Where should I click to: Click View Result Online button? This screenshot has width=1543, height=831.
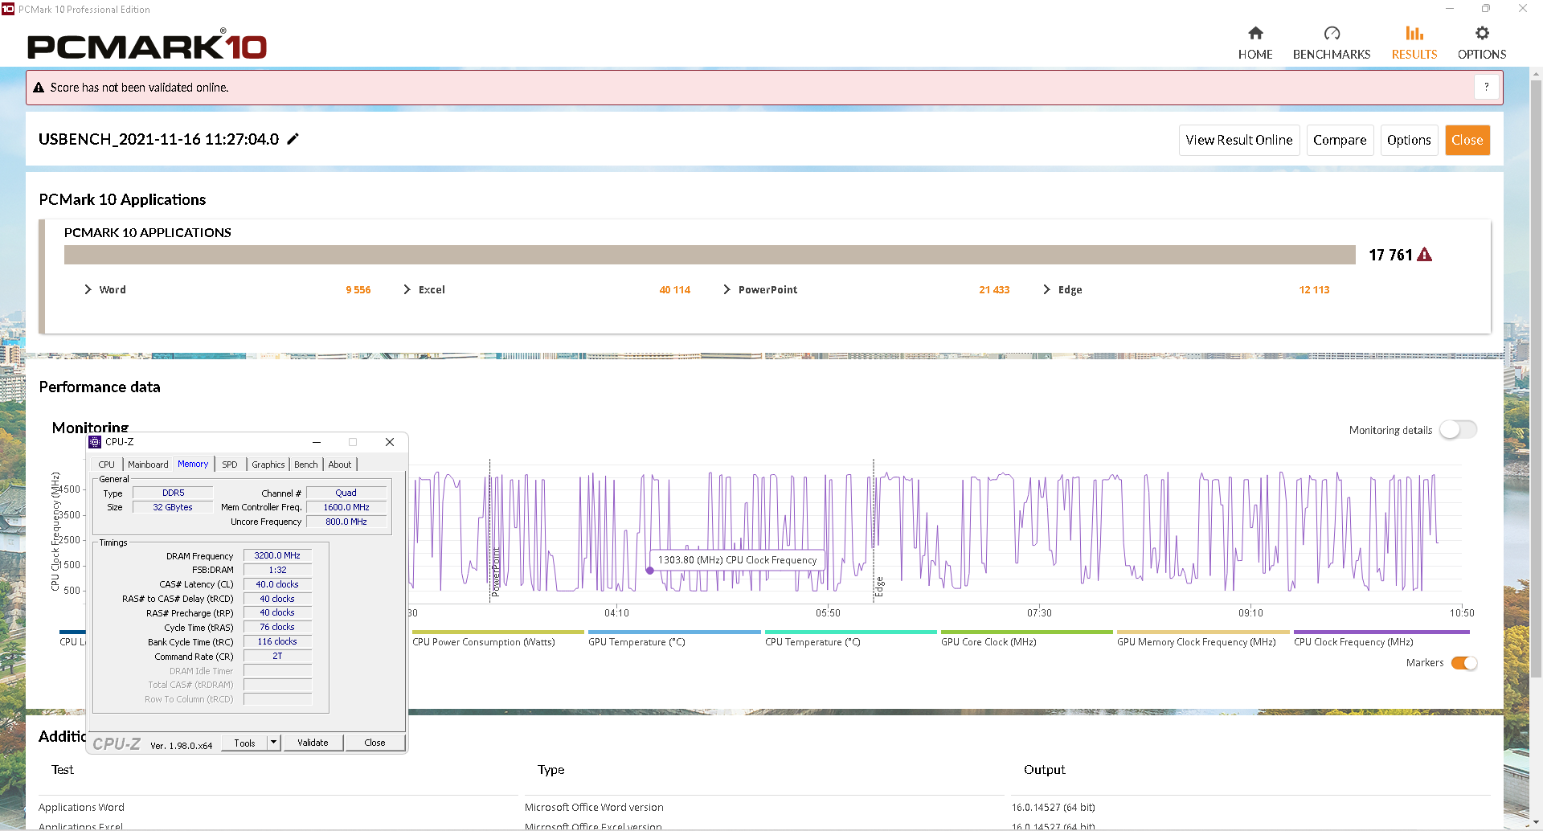point(1239,140)
